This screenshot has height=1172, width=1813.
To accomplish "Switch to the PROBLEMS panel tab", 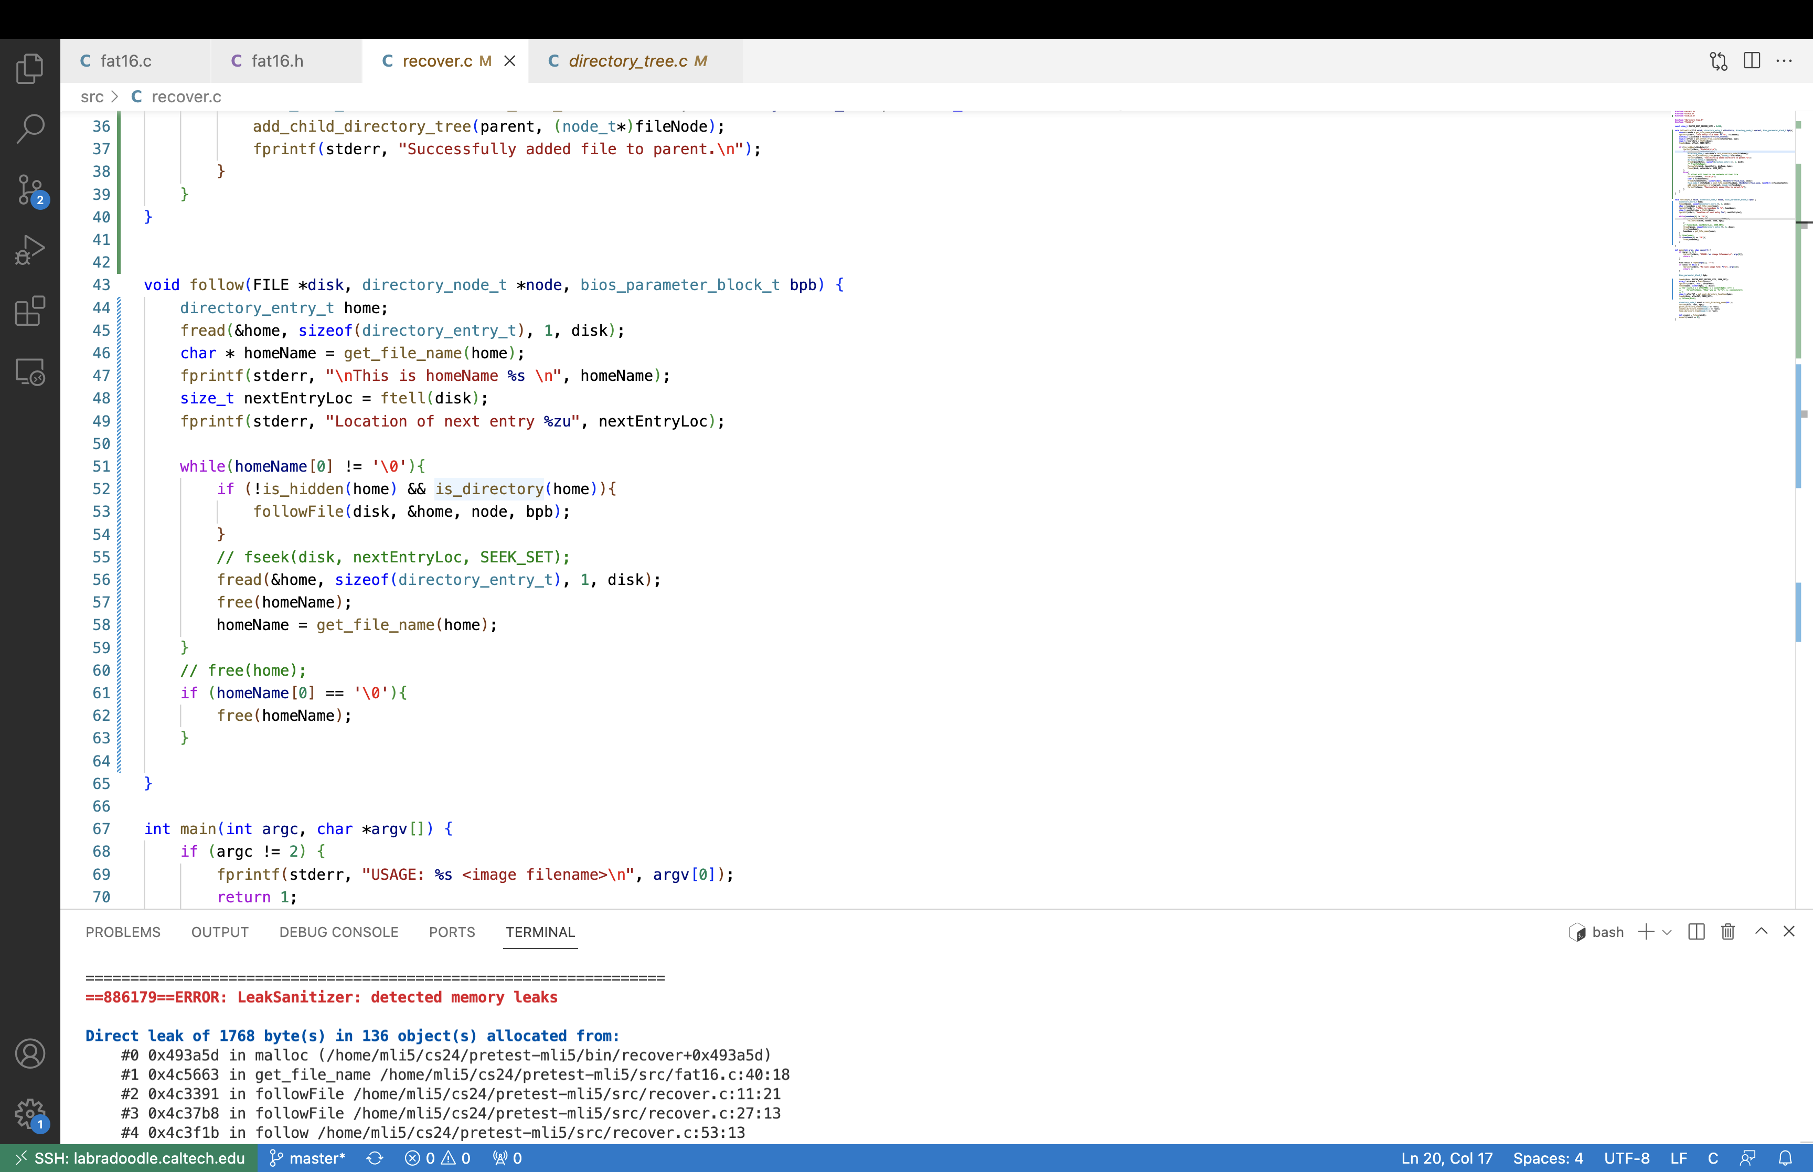I will (122, 932).
